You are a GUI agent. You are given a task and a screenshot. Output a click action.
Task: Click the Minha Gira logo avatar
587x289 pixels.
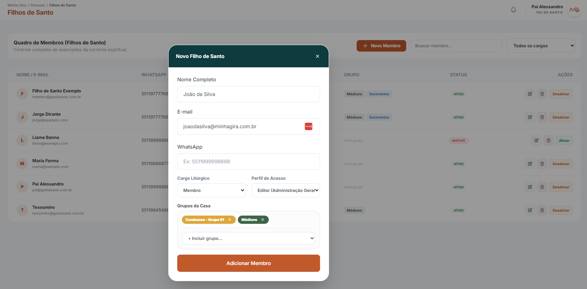[574, 10]
